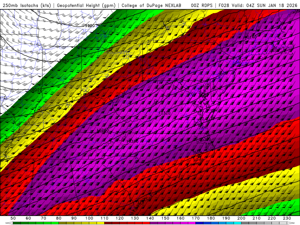Image resolution: width=300 pixels, height=225 pixels.
Task: Click the 50 value on the color scale
Action: (13, 218)
